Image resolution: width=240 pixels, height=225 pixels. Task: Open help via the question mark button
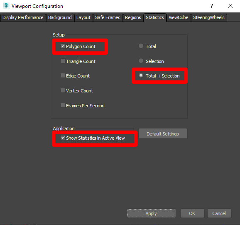[212, 6]
